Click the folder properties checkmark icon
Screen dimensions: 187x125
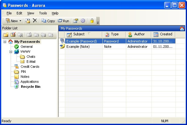[13, 35]
